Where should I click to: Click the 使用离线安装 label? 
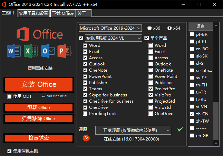click(40, 68)
